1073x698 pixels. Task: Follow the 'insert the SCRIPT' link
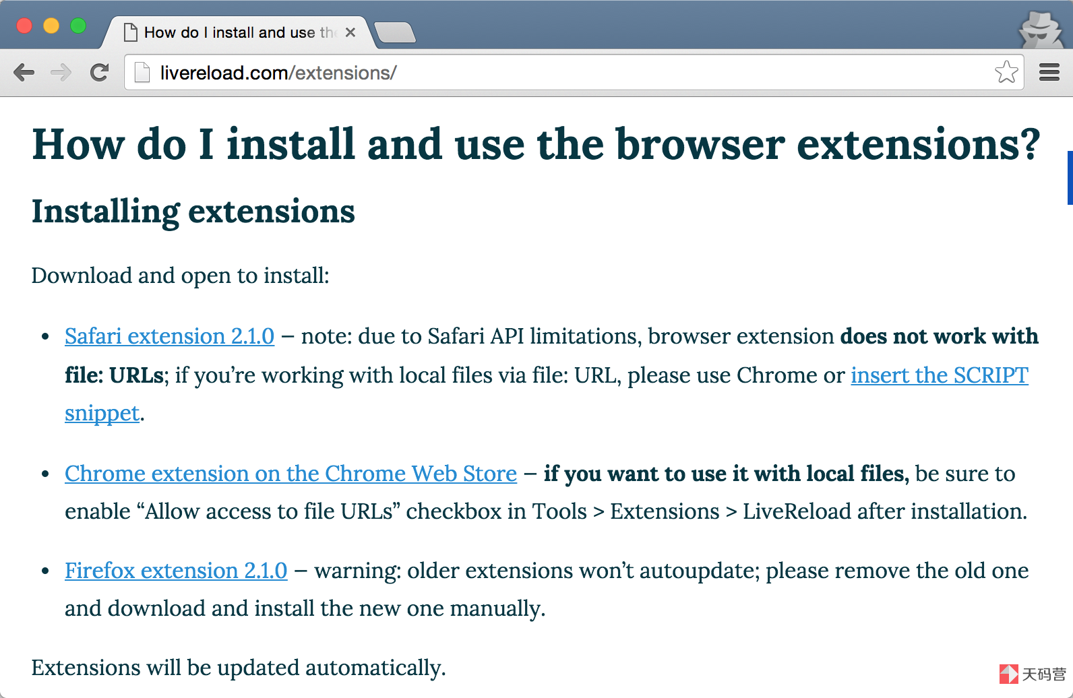point(940,375)
